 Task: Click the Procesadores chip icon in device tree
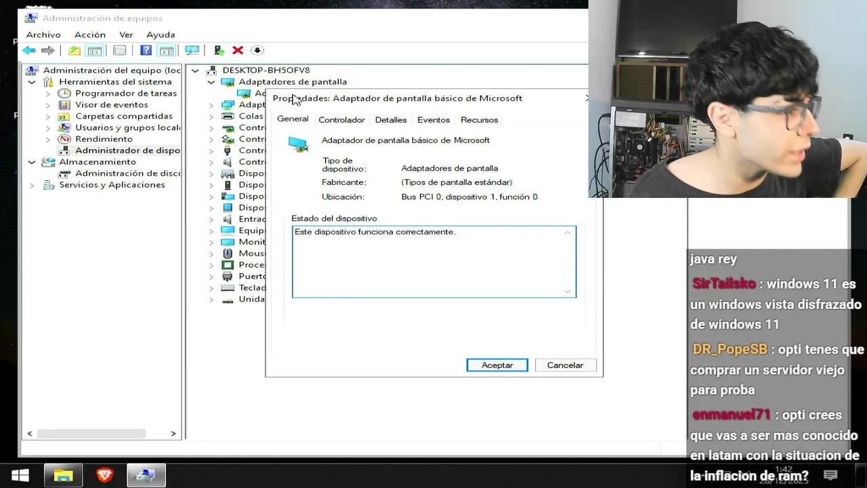[228, 265]
